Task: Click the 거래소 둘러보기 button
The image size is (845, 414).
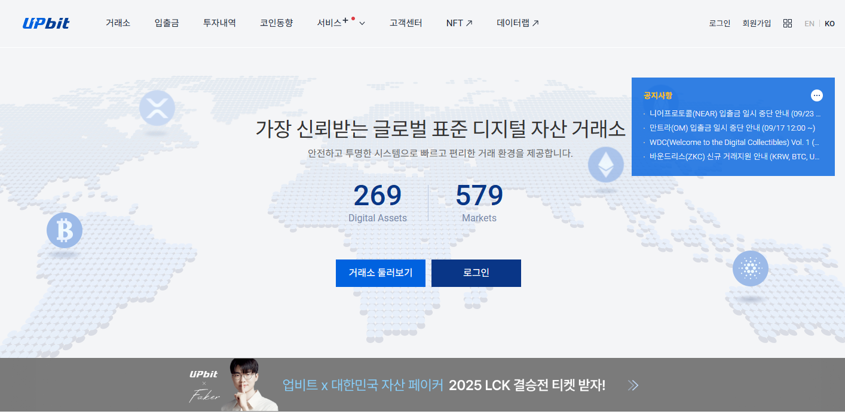Action: [x=381, y=273]
